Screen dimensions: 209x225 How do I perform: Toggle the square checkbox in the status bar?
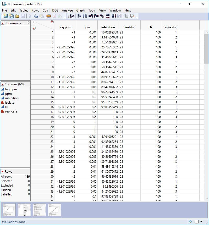197,222
